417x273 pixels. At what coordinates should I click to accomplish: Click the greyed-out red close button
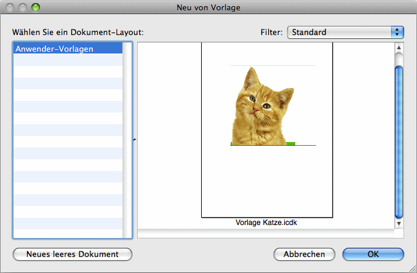pyautogui.click(x=10, y=8)
